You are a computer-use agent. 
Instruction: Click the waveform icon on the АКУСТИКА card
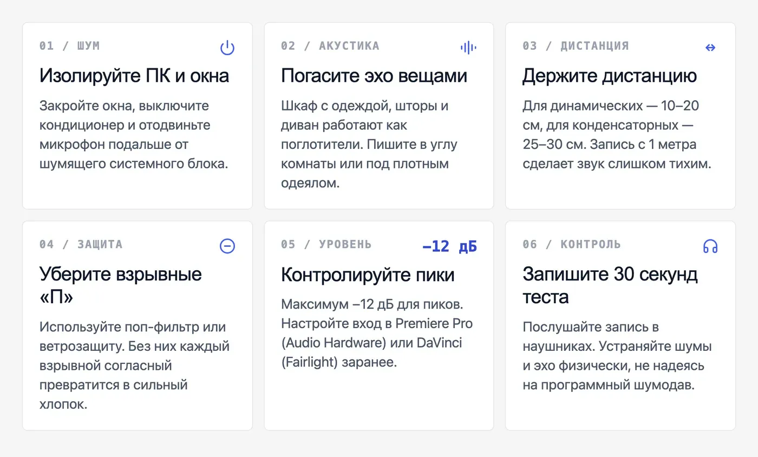click(x=469, y=48)
